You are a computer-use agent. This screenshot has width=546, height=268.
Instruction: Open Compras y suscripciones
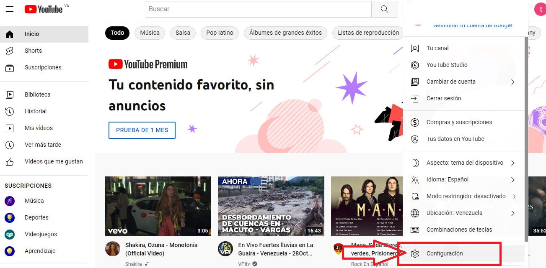(463, 122)
